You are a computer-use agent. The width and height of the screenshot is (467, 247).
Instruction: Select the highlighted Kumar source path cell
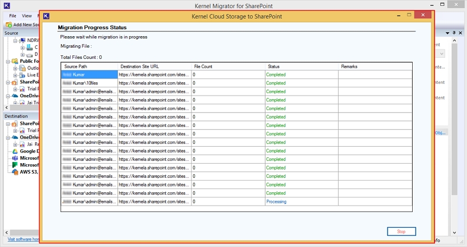pyautogui.click(x=89, y=75)
